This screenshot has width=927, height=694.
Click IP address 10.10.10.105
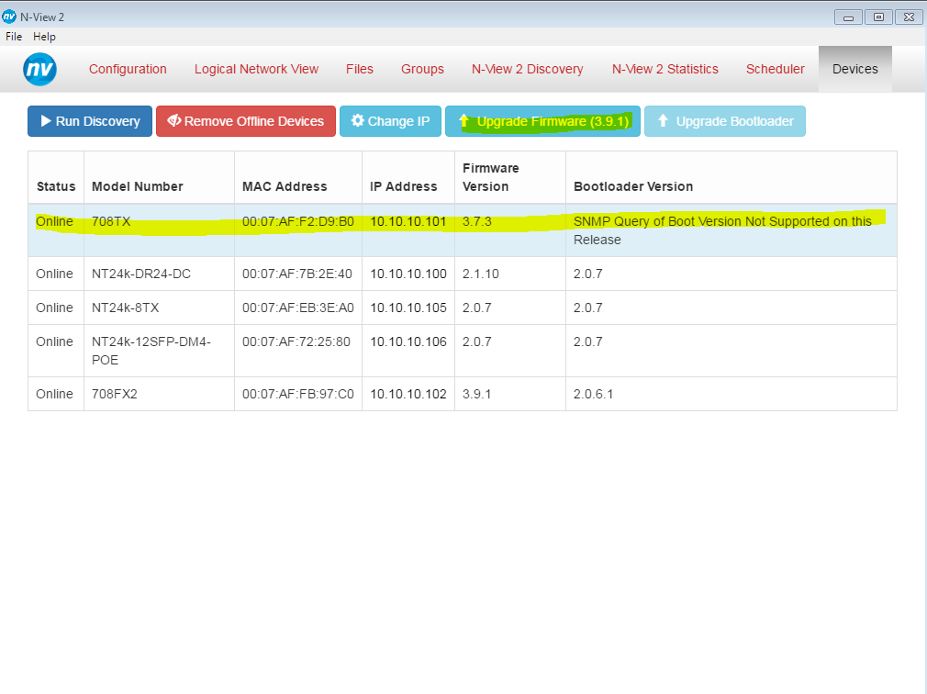coord(408,308)
